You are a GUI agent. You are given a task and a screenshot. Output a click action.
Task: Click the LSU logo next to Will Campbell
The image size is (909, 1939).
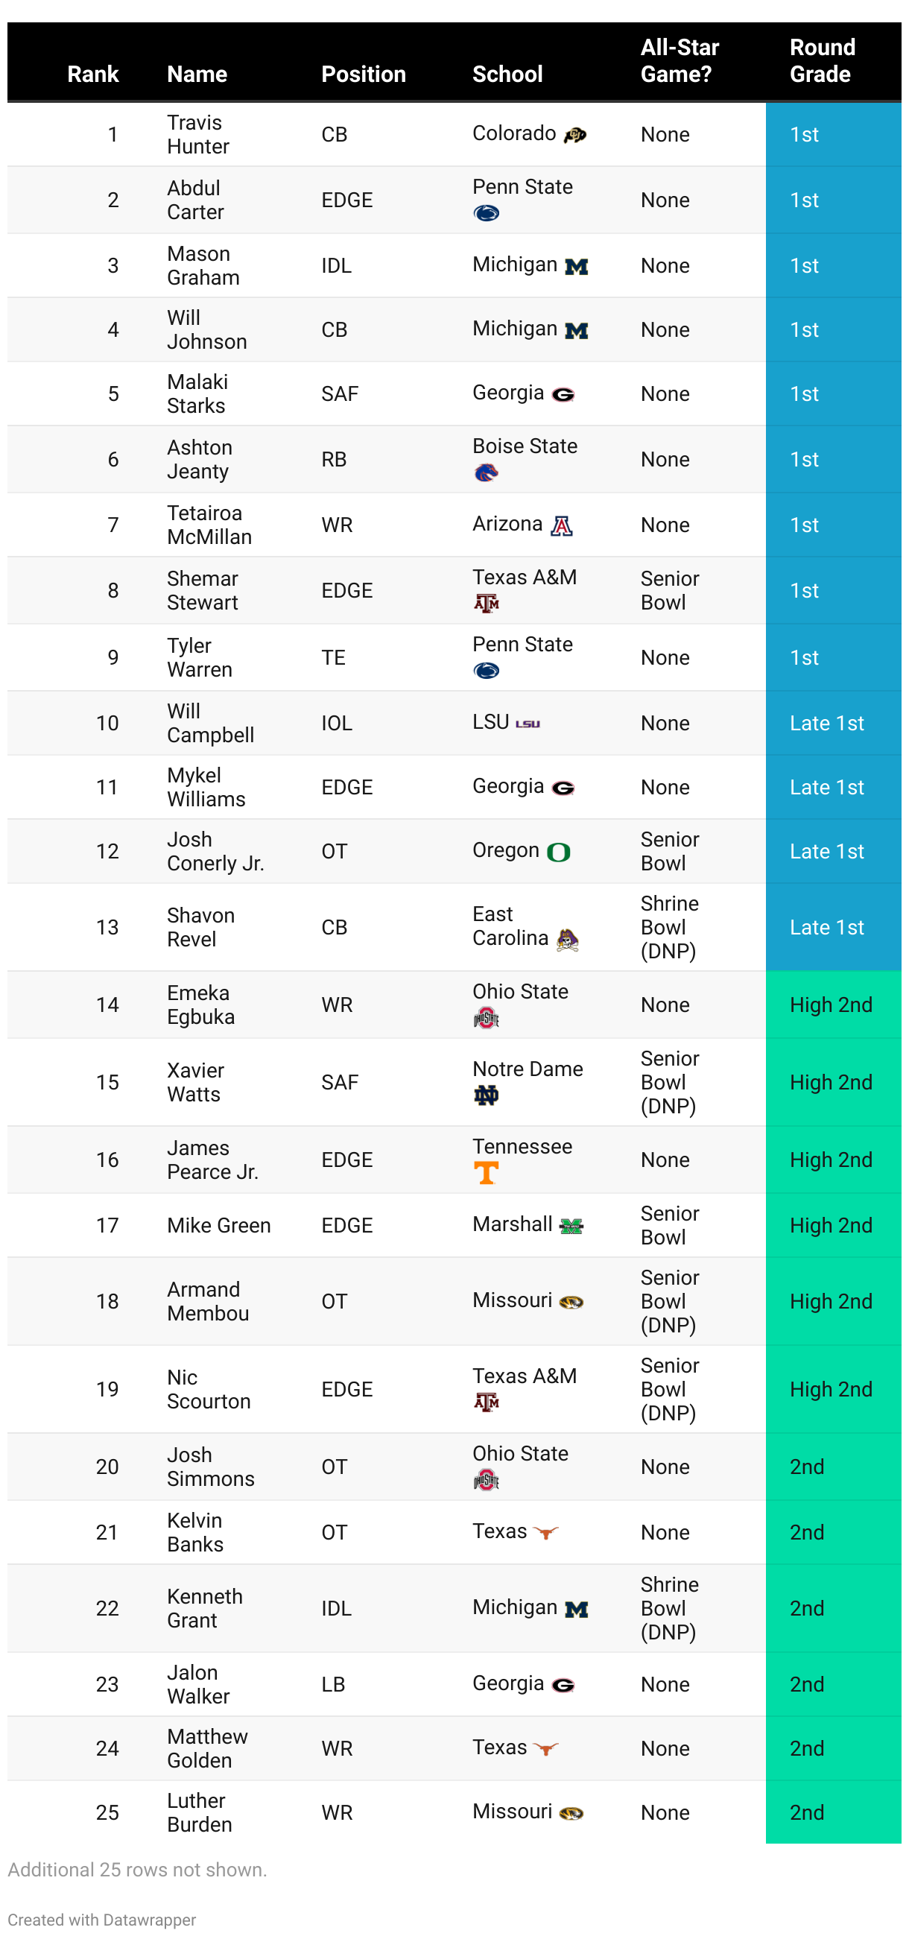tap(528, 724)
